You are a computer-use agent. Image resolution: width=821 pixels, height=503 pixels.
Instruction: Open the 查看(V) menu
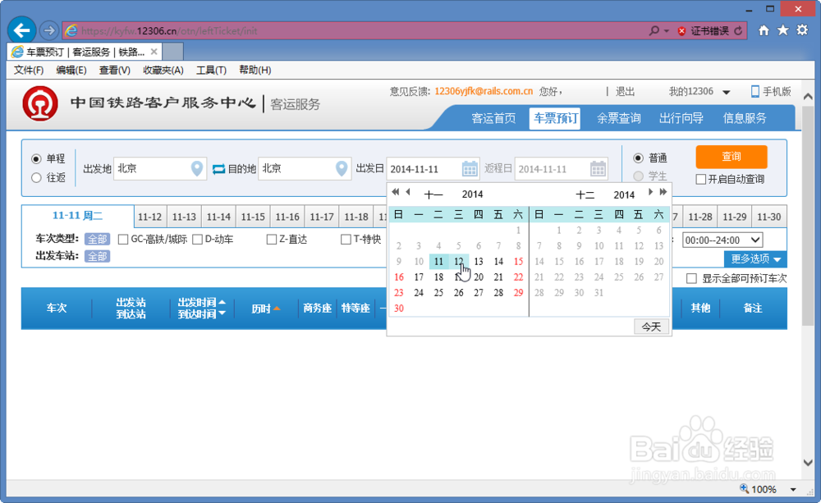click(x=115, y=70)
